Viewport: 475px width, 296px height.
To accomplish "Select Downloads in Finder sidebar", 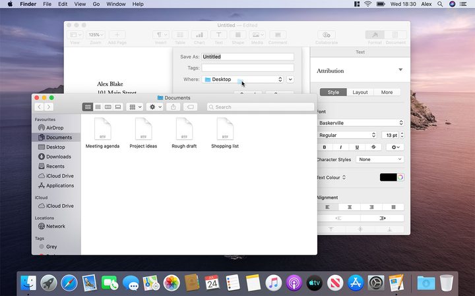I will (56, 157).
